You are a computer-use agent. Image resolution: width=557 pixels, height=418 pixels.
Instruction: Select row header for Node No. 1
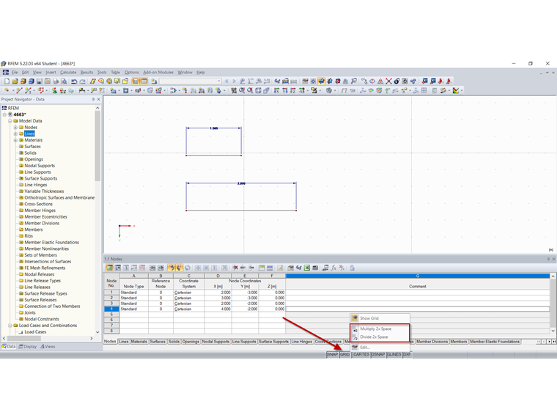pyautogui.click(x=111, y=293)
